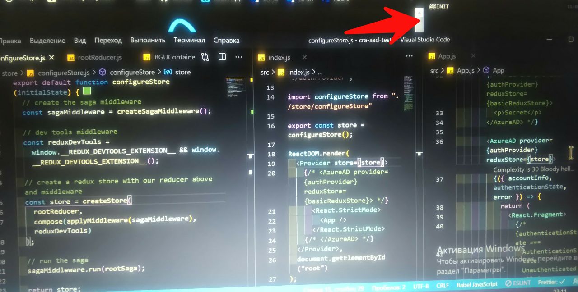The height and width of the screenshot is (292, 578).
Task: Click the JS file icon on BGUContaine tab
Action: click(146, 57)
